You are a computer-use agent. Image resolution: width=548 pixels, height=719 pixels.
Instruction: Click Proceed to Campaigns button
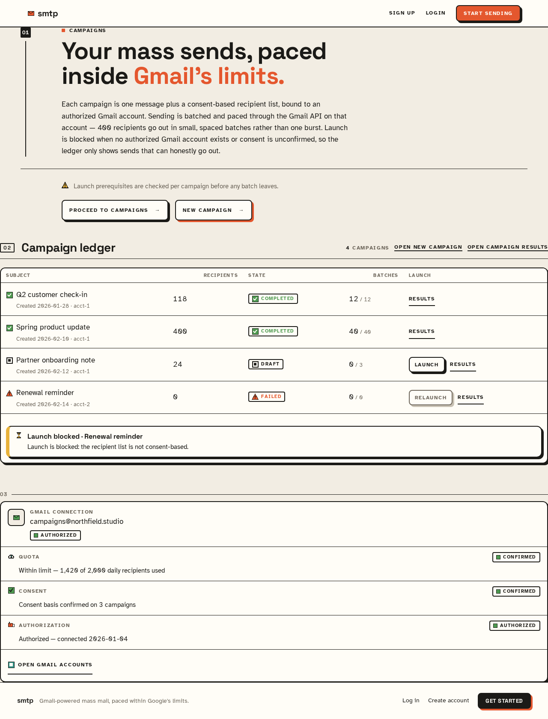tap(115, 210)
